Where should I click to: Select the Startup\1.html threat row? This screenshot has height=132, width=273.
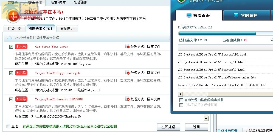pos(226,62)
